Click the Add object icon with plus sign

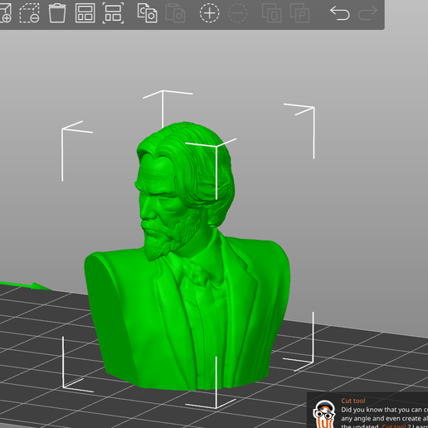point(5,12)
